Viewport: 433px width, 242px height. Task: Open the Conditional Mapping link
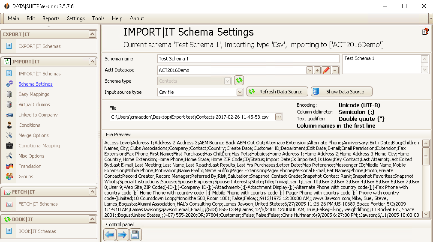click(39, 146)
